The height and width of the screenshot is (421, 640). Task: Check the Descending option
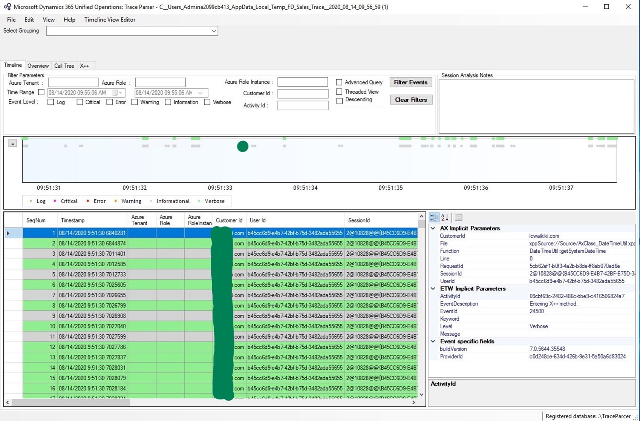point(339,101)
